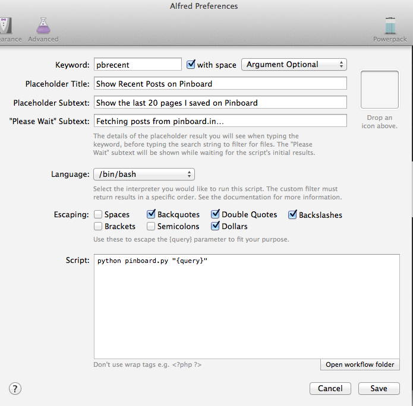413x406 pixels.
Task: Click the 'Escaping:' label
Action: [x=71, y=214]
